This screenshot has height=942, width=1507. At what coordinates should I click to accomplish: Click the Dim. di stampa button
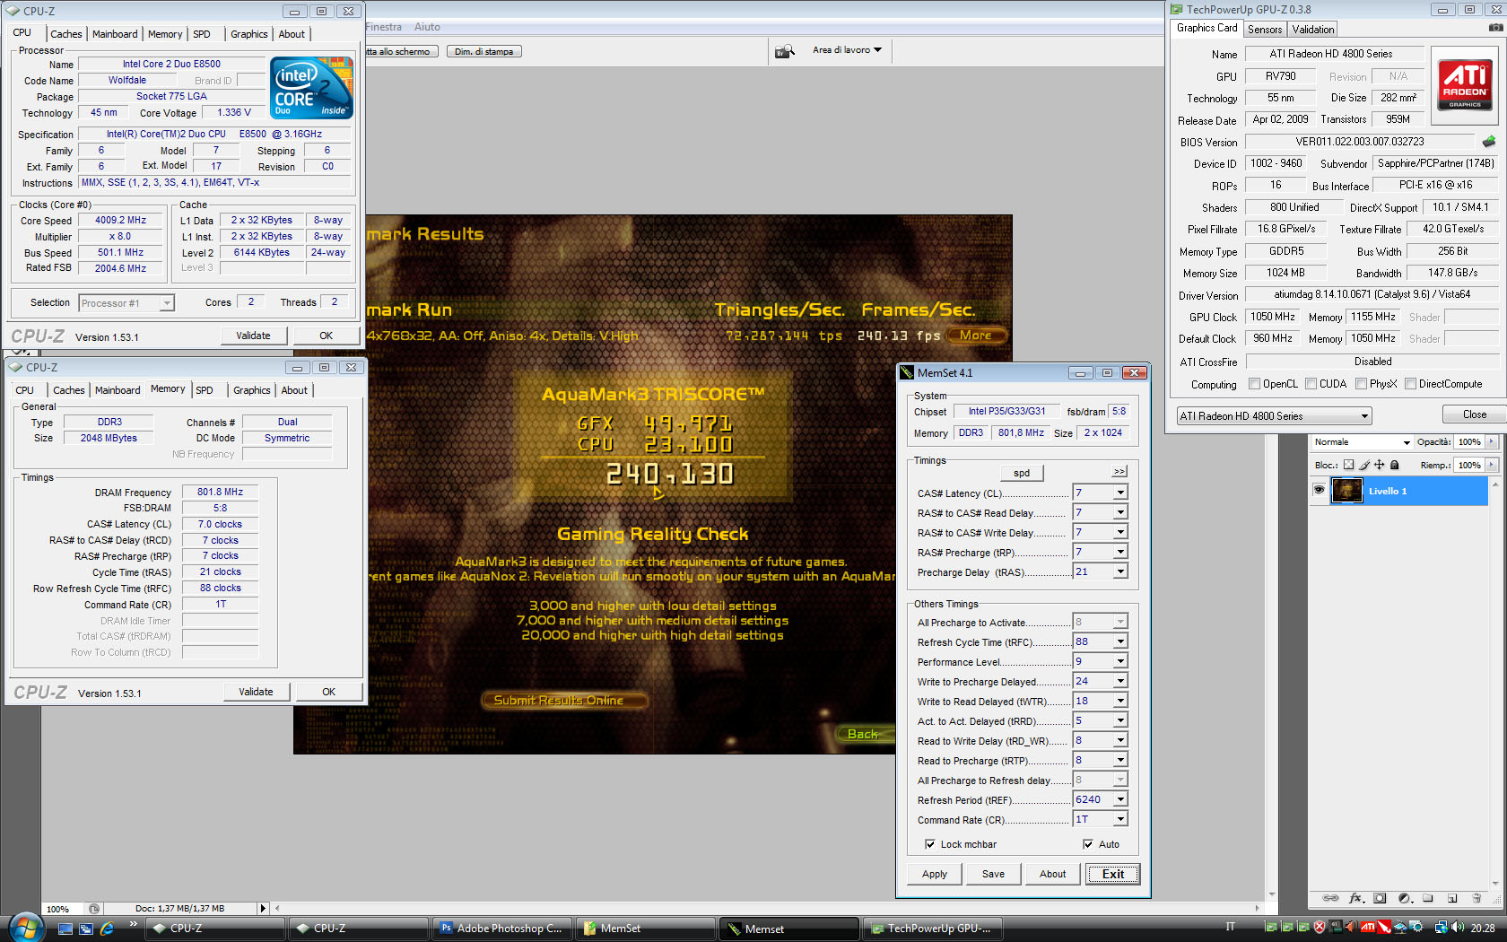pyautogui.click(x=483, y=51)
